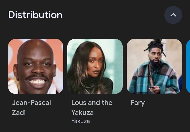Viewport: 190px width, 132px height.
Task: Click the "Zadi" surname text
Action: [19, 113]
